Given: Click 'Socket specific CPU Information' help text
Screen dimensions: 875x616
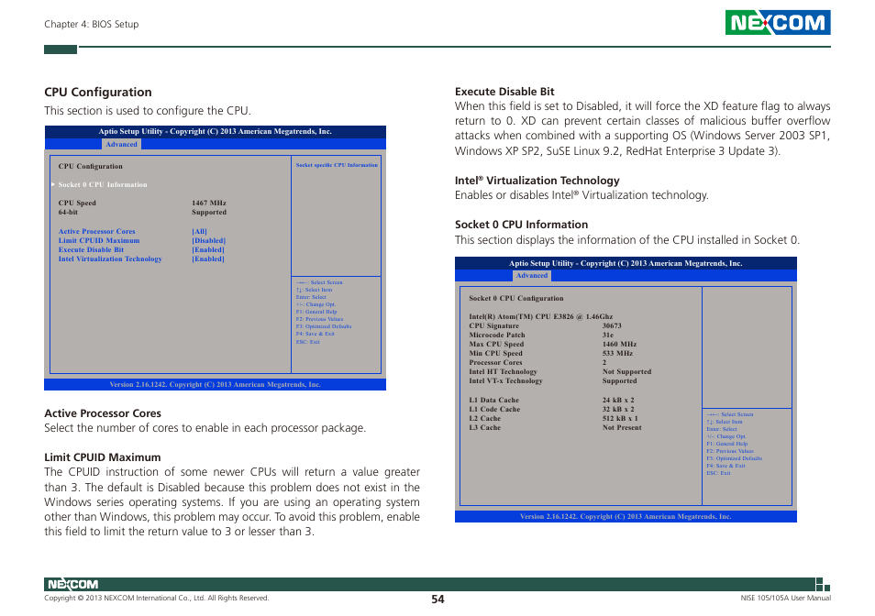Looking at the screenshot, I should point(337,165).
